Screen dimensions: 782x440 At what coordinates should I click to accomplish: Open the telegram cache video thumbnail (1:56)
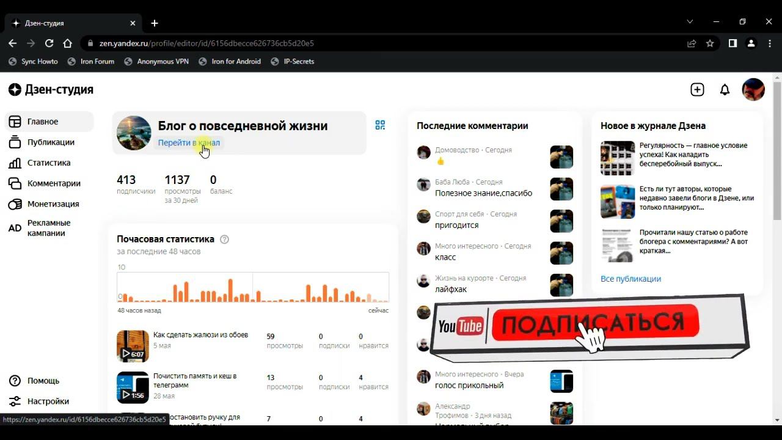(133, 387)
